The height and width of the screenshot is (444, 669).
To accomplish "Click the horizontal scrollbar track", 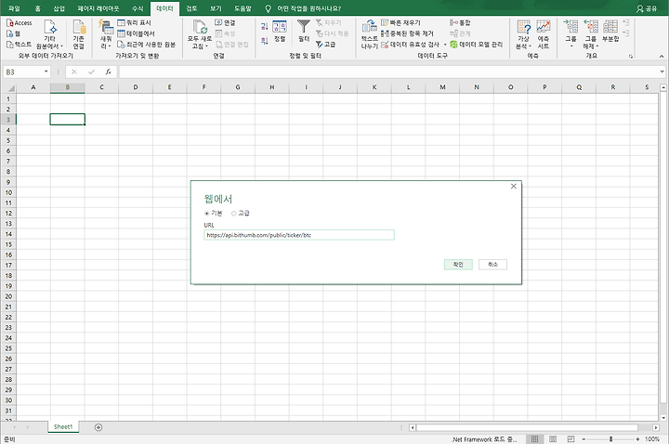I will pos(527,427).
